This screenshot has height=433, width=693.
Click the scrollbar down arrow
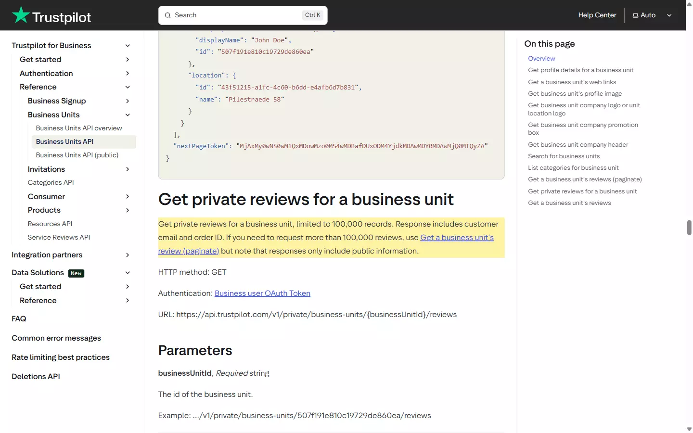click(x=689, y=429)
